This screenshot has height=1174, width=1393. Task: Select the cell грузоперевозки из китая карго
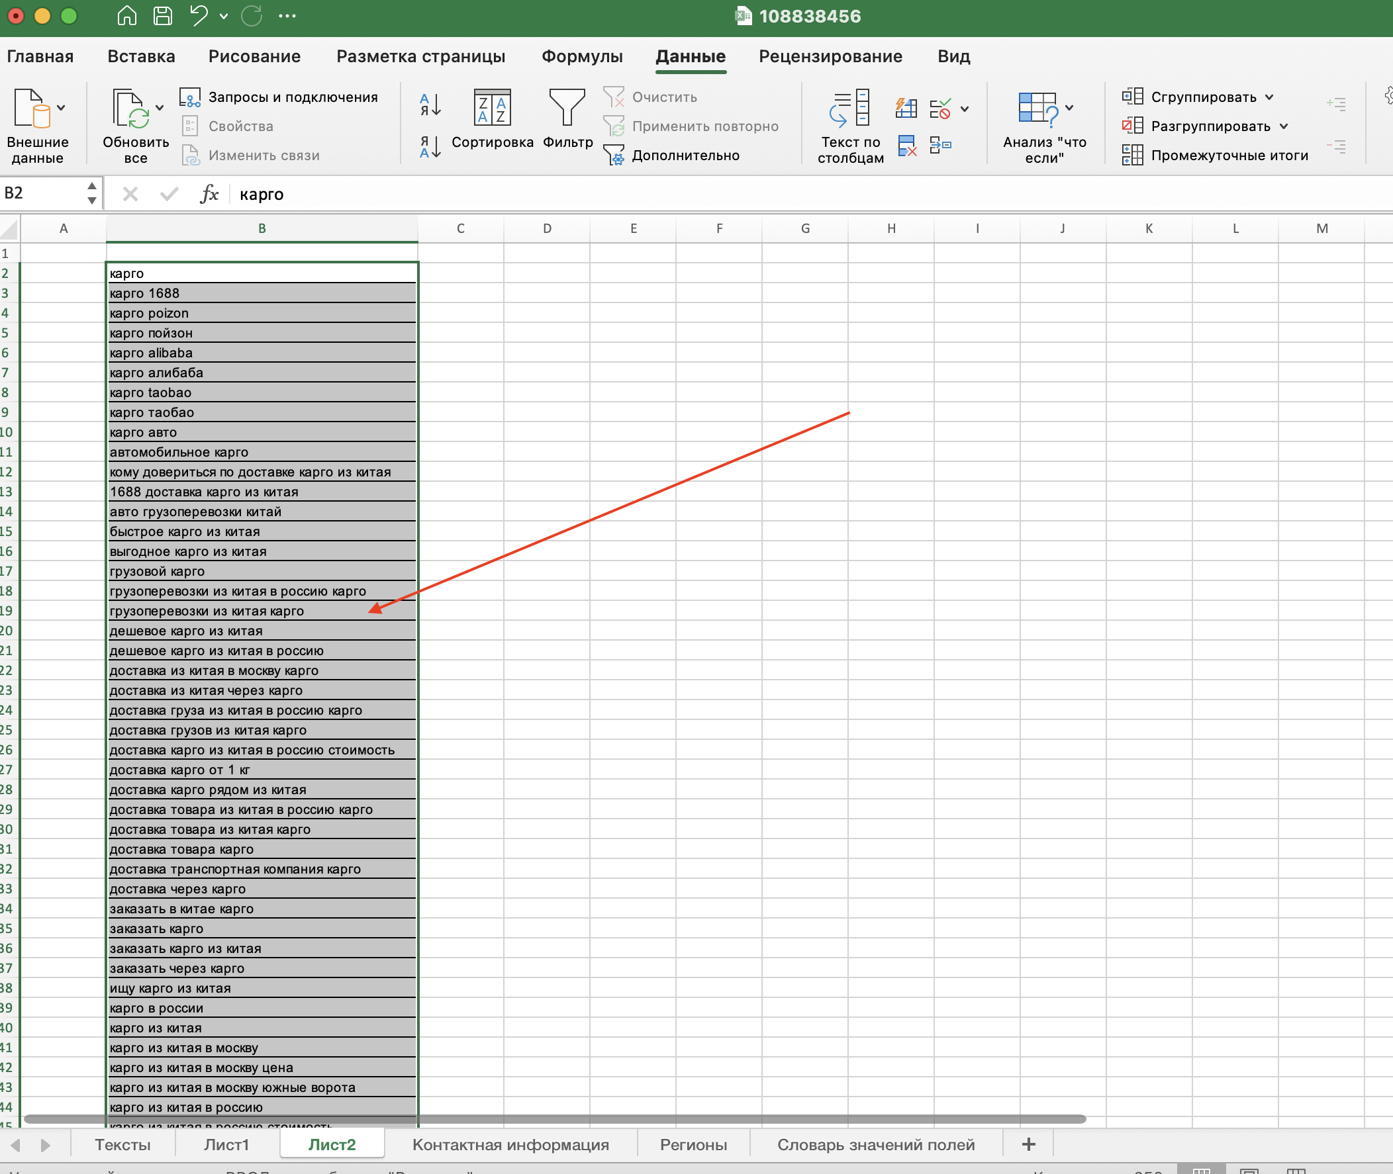coord(262,611)
